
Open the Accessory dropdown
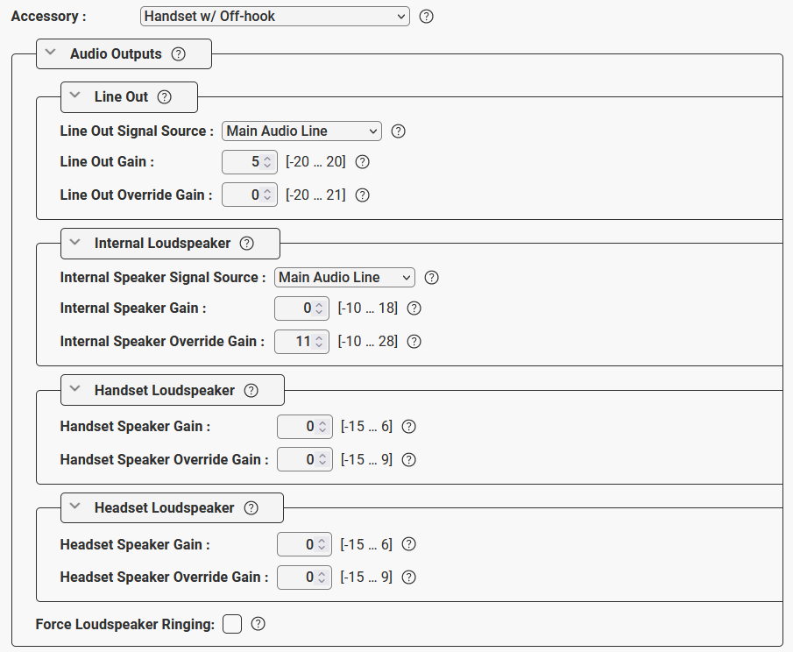pyautogui.click(x=274, y=17)
